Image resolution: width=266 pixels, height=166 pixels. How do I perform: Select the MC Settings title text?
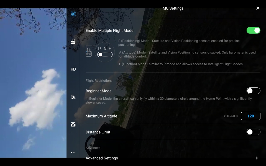tap(173, 8)
